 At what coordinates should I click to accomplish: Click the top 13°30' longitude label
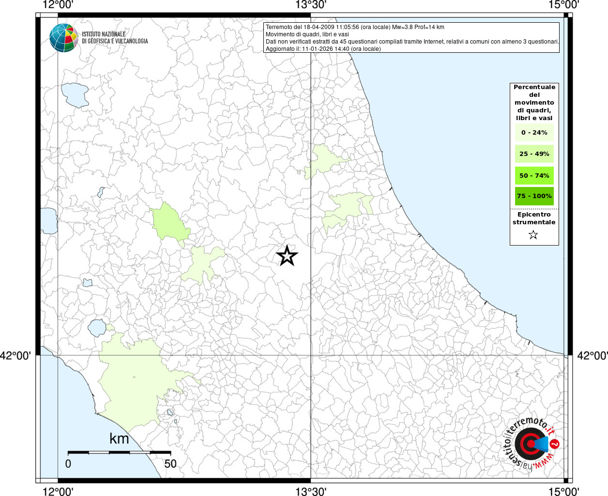tap(311, 5)
